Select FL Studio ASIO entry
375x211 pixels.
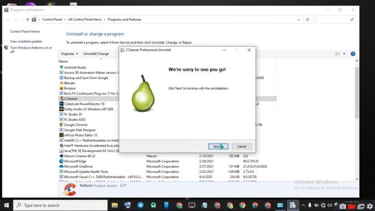click(75, 120)
